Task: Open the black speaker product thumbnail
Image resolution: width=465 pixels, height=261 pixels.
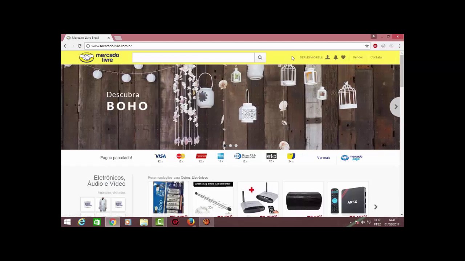Action: tap(304, 200)
